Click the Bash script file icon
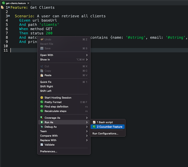 tap(94, 122)
